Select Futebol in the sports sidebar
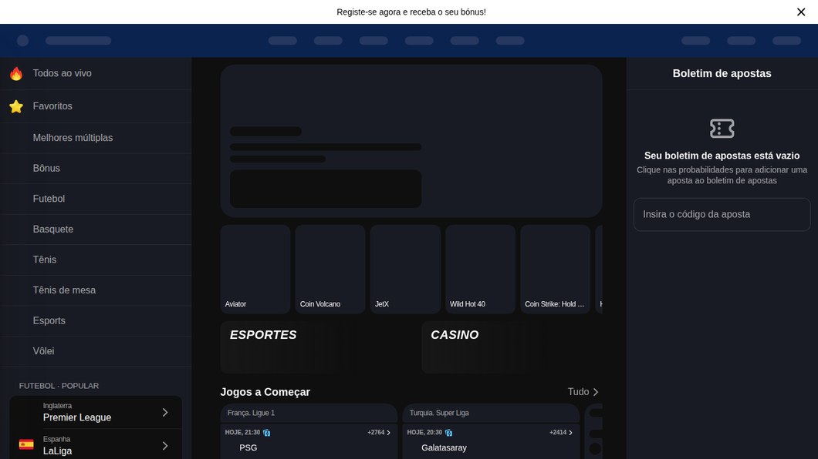The width and height of the screenshot is (818, 459). point(96,199)
